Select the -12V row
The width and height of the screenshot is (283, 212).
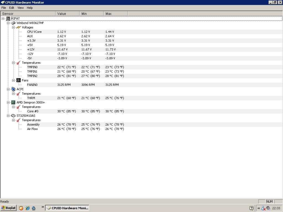pyautogui.click(x=155, y=54)
